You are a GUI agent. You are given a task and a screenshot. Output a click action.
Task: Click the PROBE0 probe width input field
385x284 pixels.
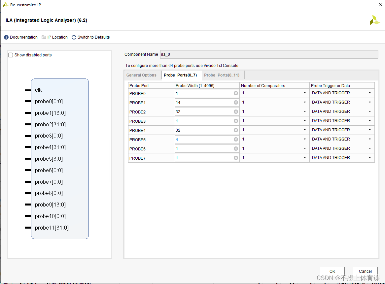coord(207,93)
